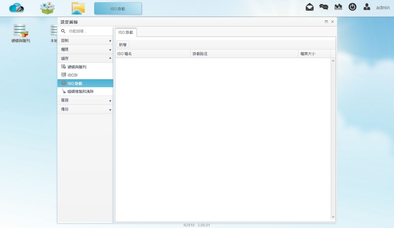394x228 pixels.
Task: Click the search magnifier icon
Action: pos(63,31)
